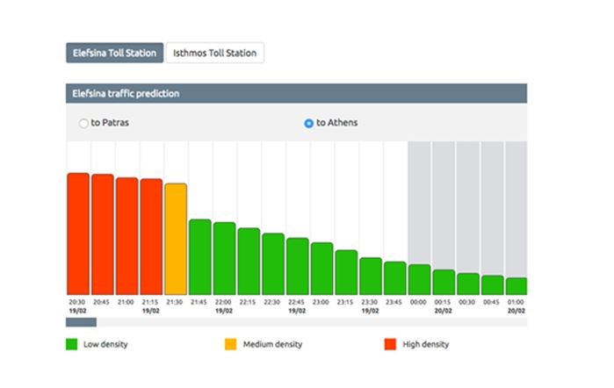
Task: Click the green bar at 22:30
Action: pos(273,263)
